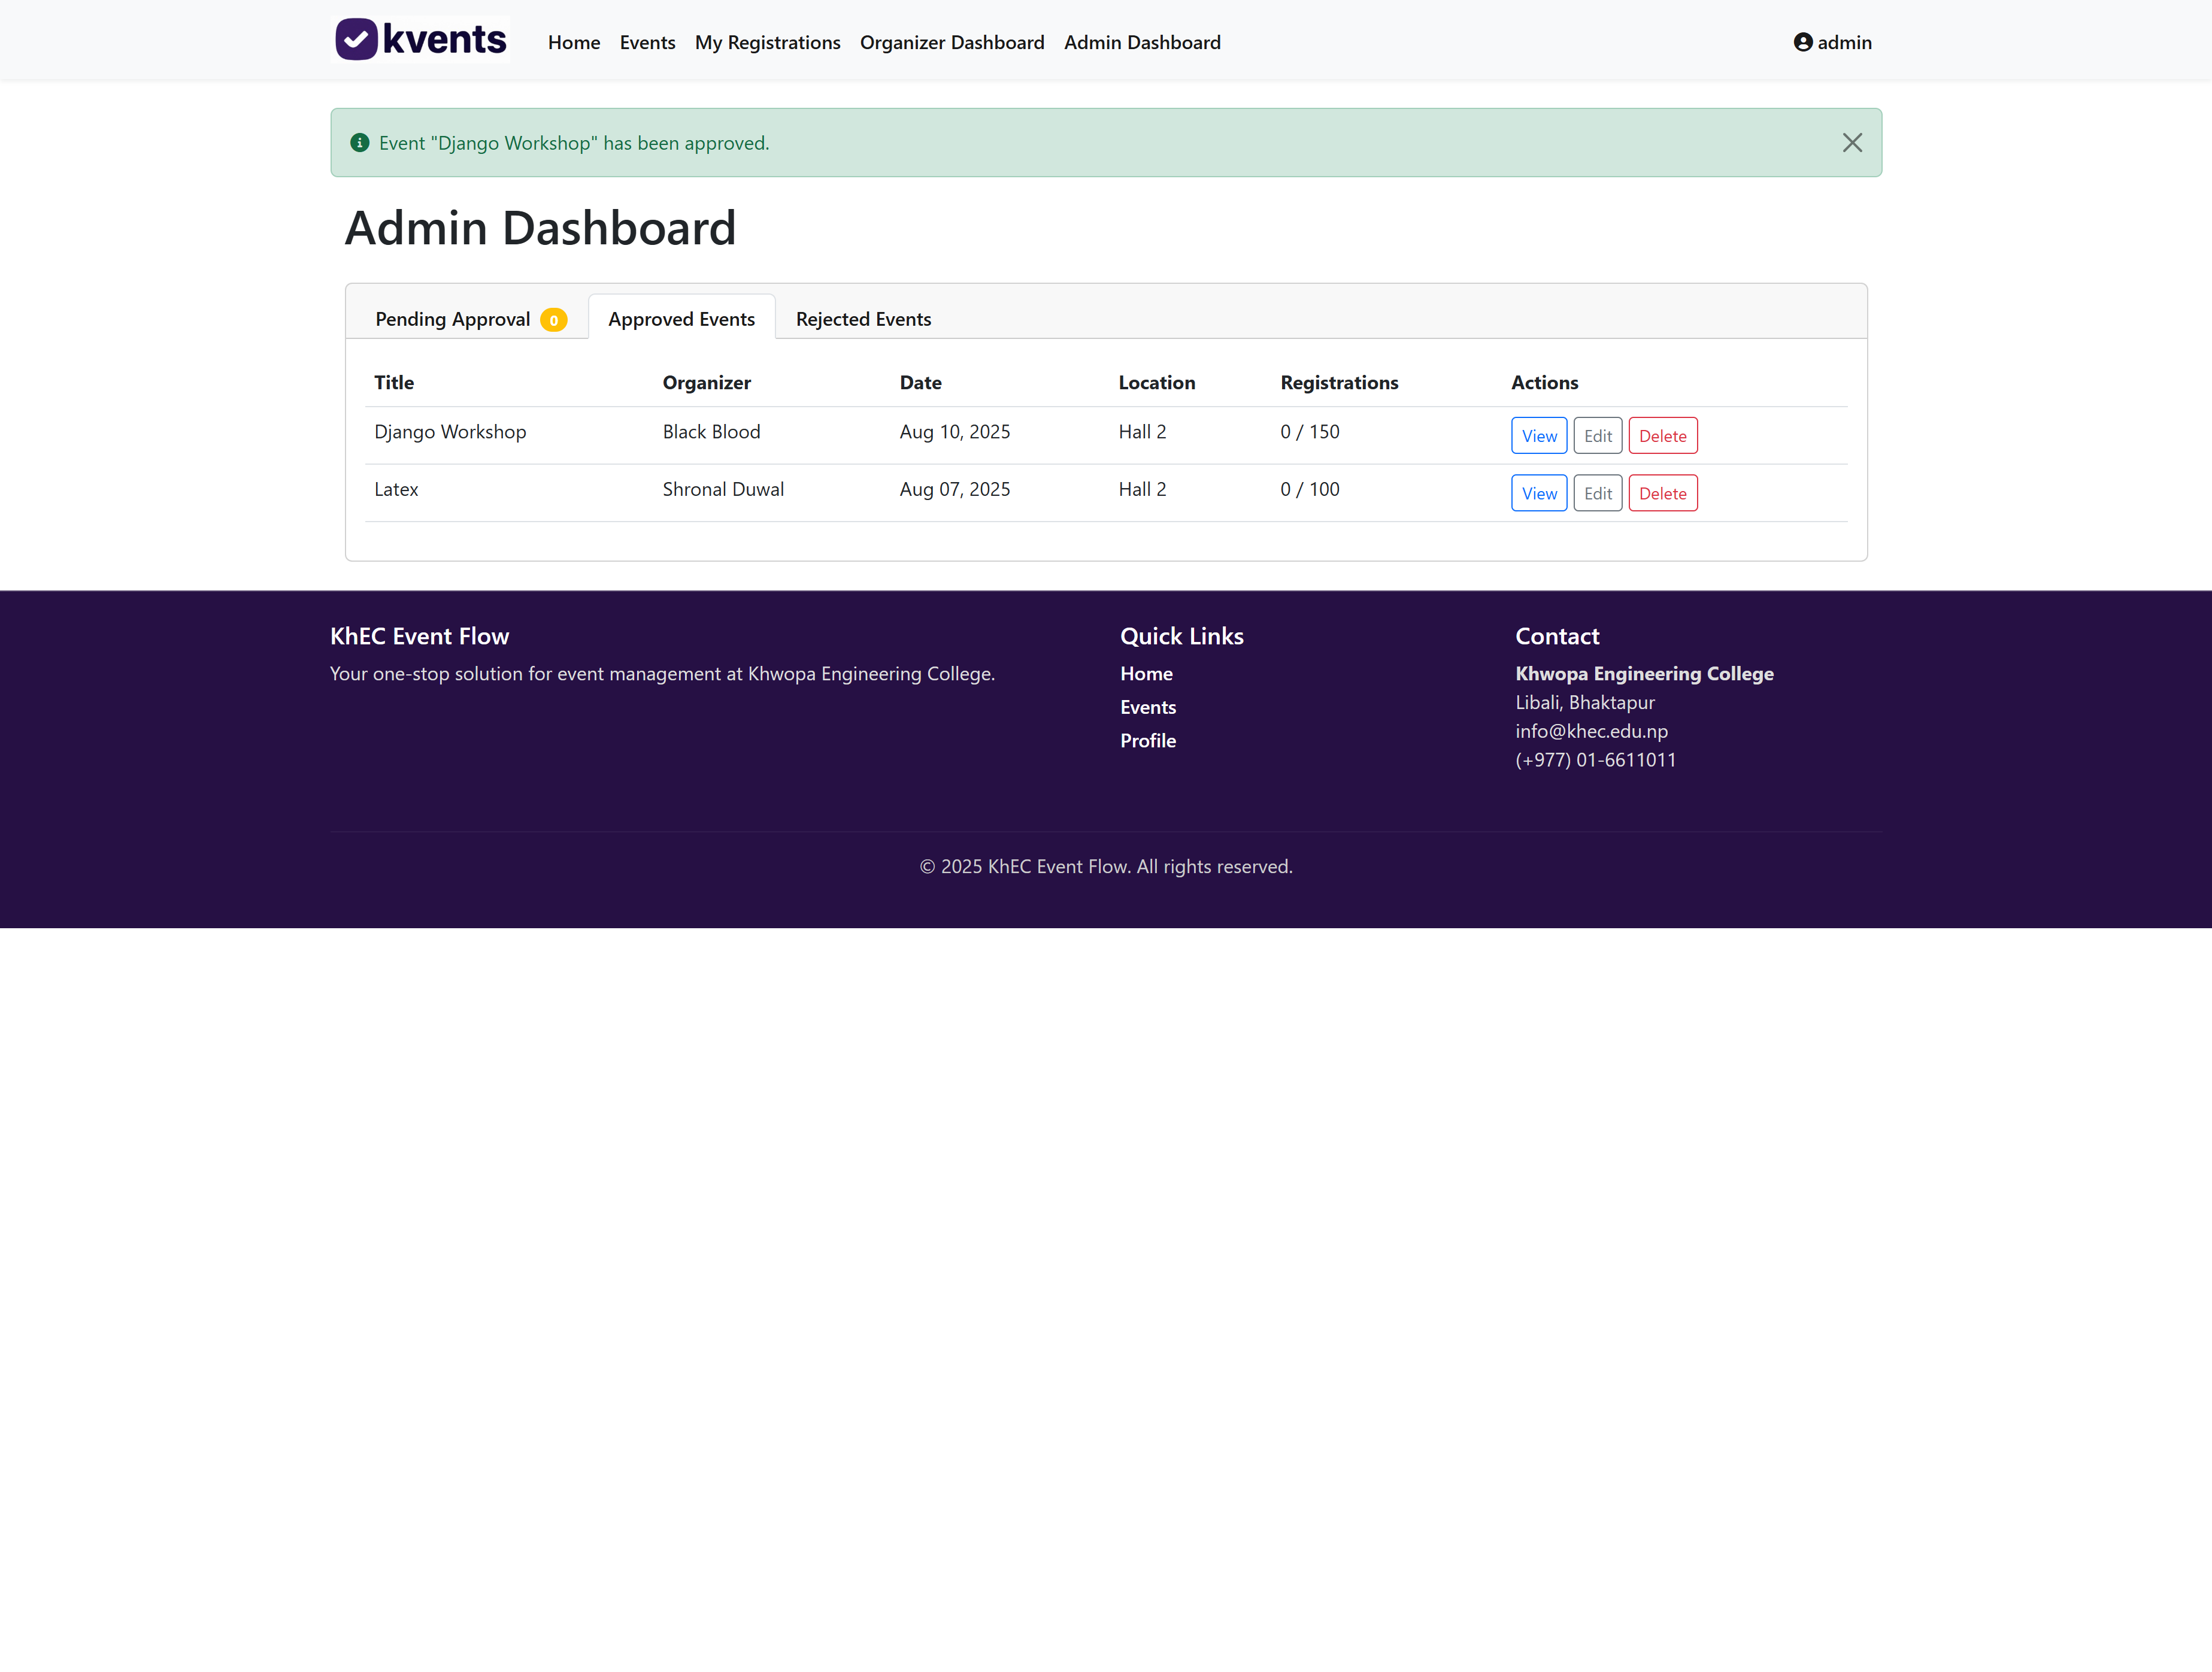The image size is (2212, 1672).
Task: Open Admin Dashboard nav link
Action: coord(1142,42)
